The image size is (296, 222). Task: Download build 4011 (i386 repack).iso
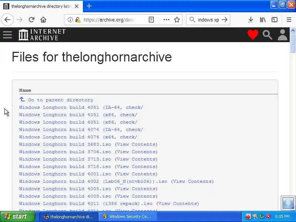86,203
